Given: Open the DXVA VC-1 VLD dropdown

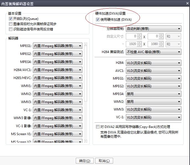Looking at the screenshot, I should pos(153,117).
